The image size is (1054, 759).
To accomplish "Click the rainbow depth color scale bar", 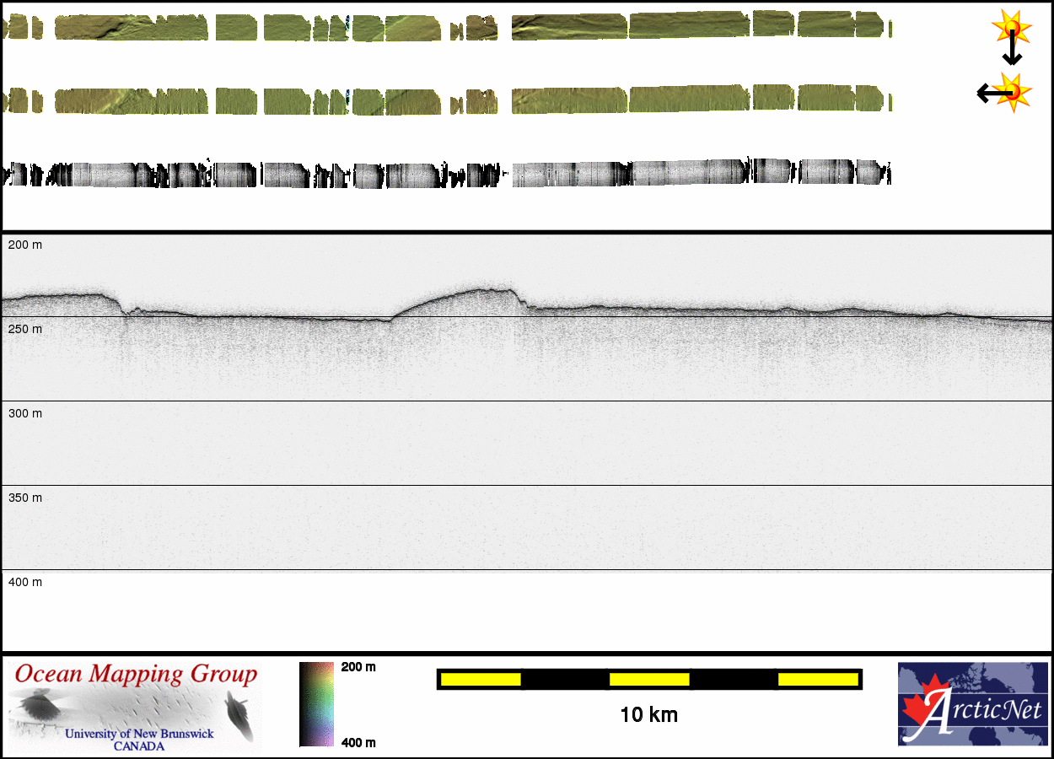I will click(316, 704).
